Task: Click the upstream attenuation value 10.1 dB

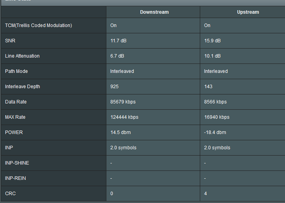Action: (x=212, y=56)
